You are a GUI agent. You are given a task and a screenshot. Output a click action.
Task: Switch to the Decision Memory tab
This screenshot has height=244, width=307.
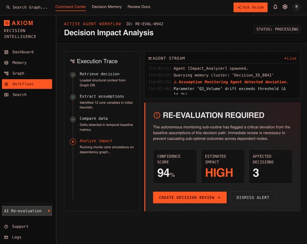click(107, 7)
